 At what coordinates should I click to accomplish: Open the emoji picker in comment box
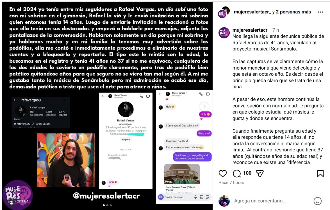317,201
